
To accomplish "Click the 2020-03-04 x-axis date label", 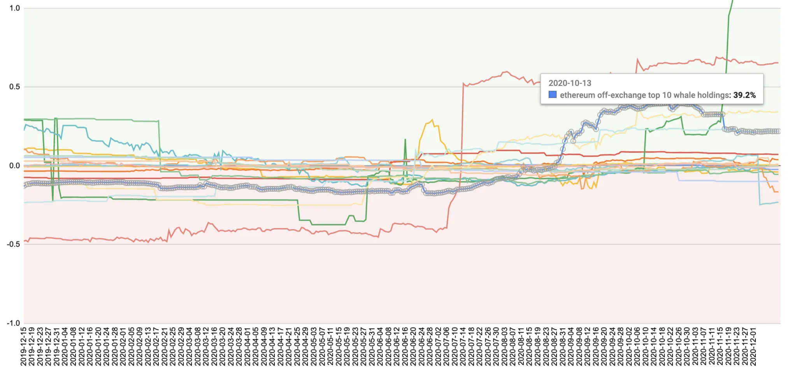I will click(x=189, y=346).
